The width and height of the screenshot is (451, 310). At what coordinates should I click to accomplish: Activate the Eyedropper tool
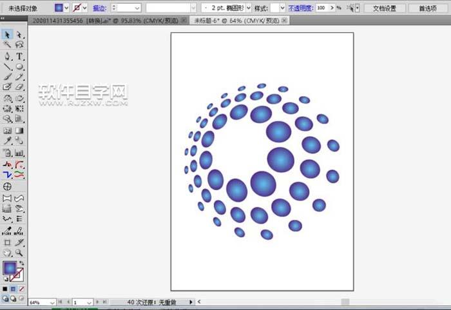[x=8, y=141]
